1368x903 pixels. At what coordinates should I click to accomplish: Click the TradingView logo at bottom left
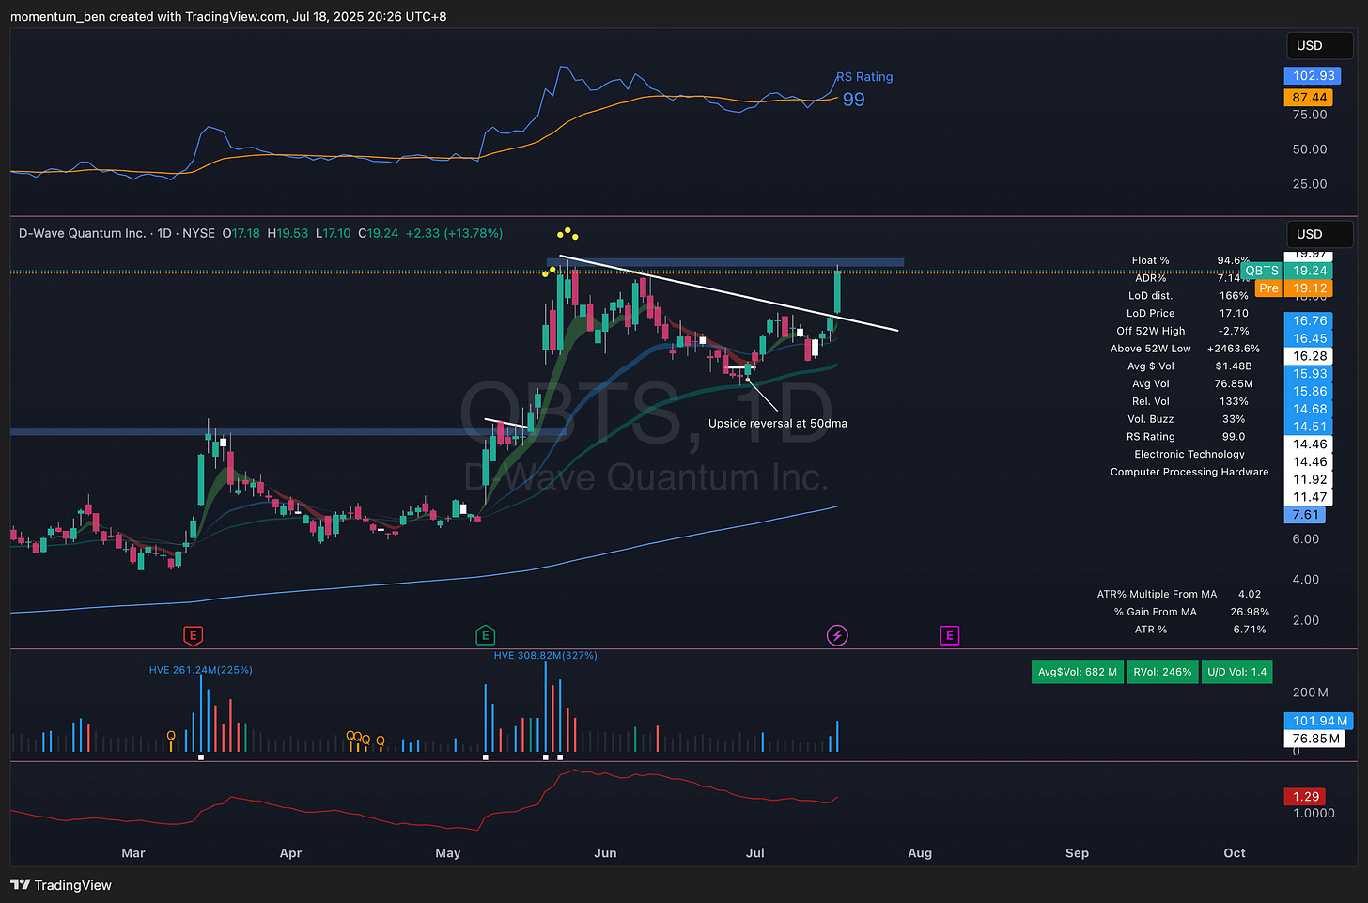pyautogui.click(x=61, y=885)
